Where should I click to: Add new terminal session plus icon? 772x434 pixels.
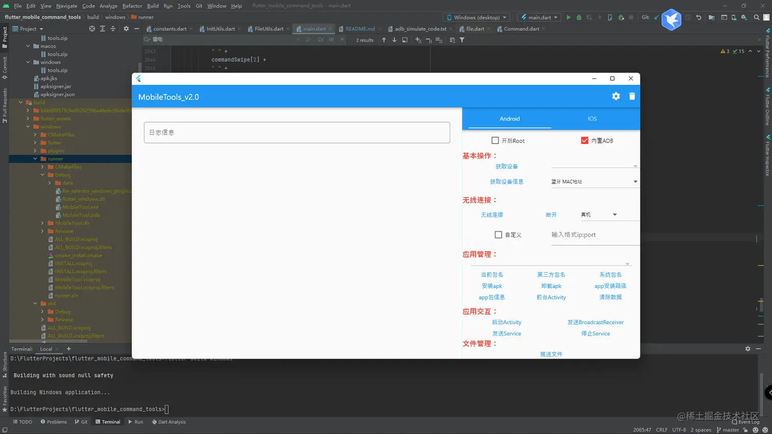(68, 349)
